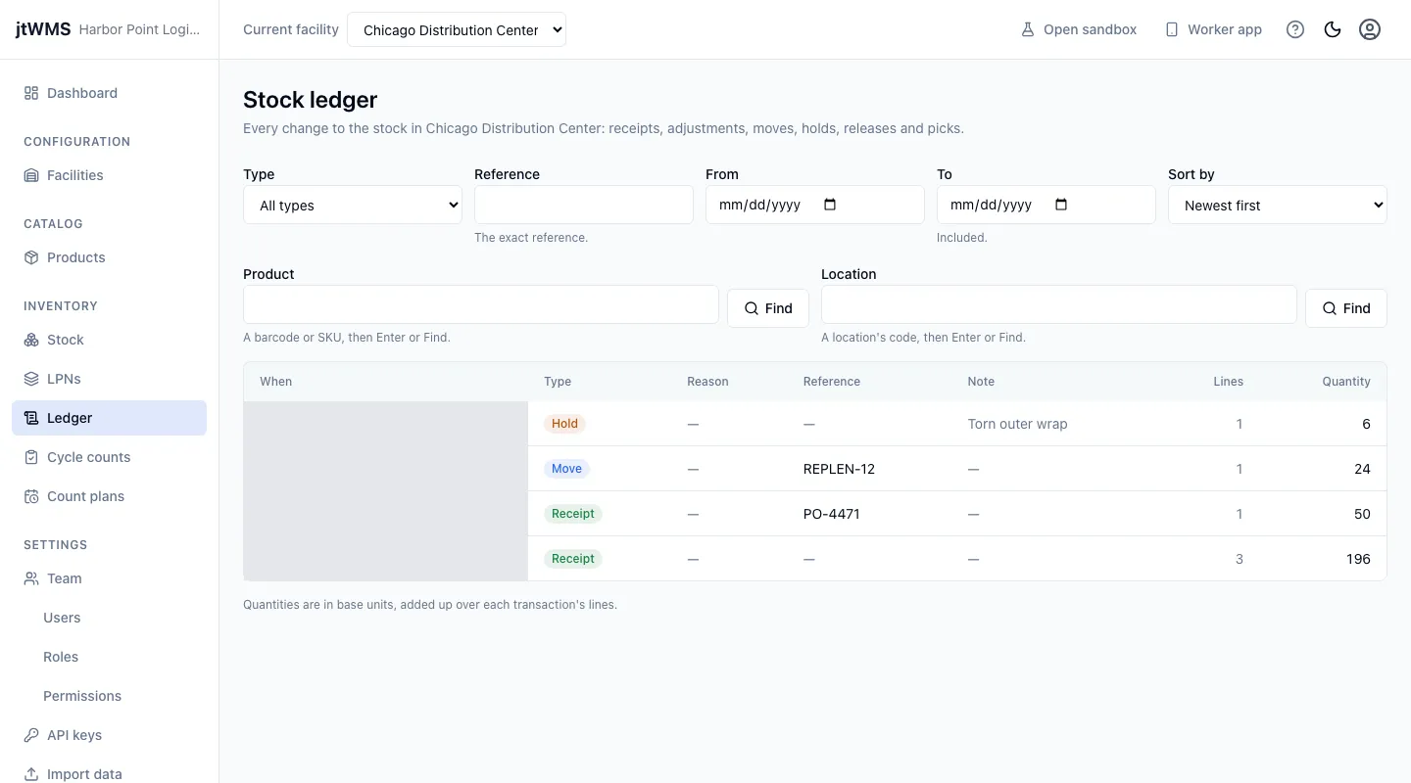Click the Move type badge

(566, 469)
